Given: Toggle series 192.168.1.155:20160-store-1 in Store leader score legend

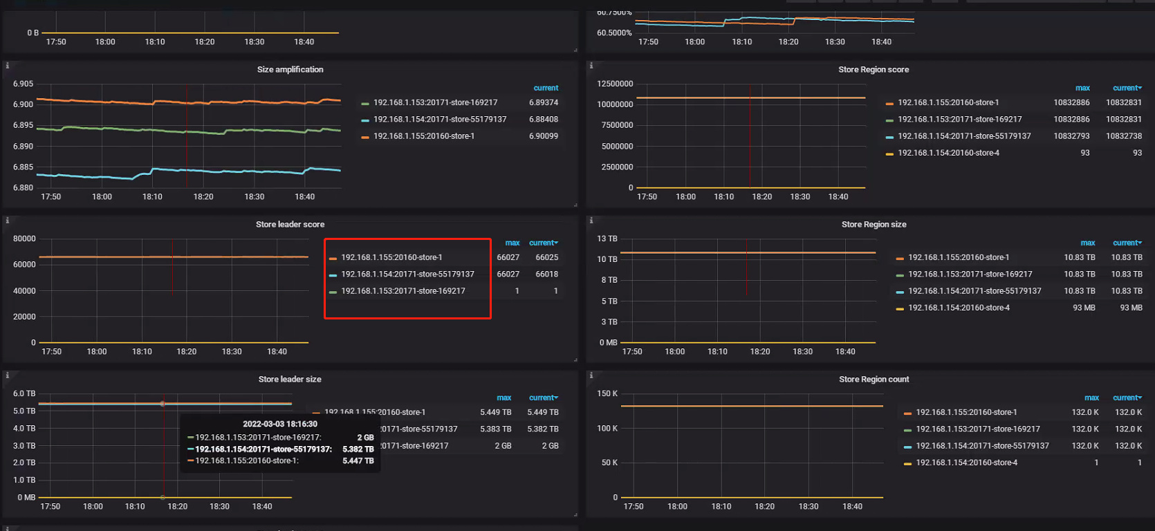Looking at the screenshot, I should pyautogui.click(x=391, y=257).
